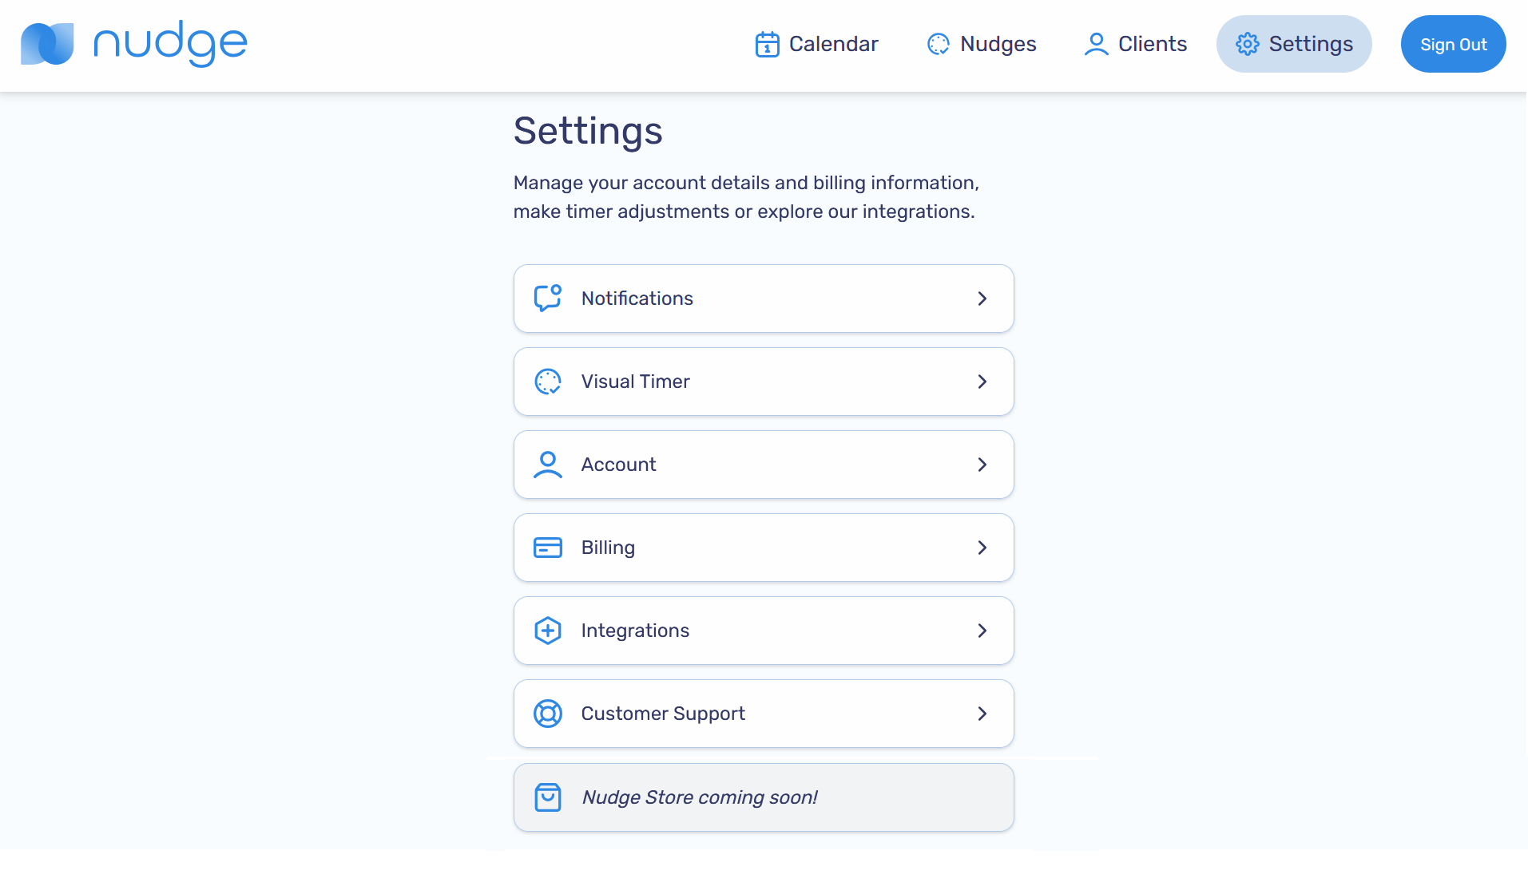
Task: Click the Notifications bell-chat icon
Action: pos(548,298)
